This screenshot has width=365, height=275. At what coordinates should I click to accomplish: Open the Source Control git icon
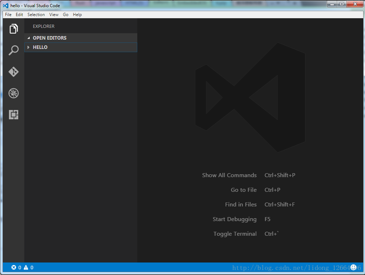click(x=14, y=72)
